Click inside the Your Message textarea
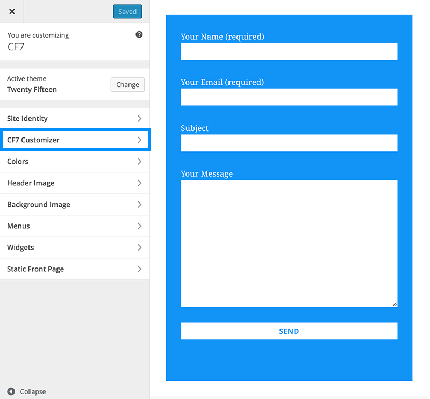 tap(289, 243)
